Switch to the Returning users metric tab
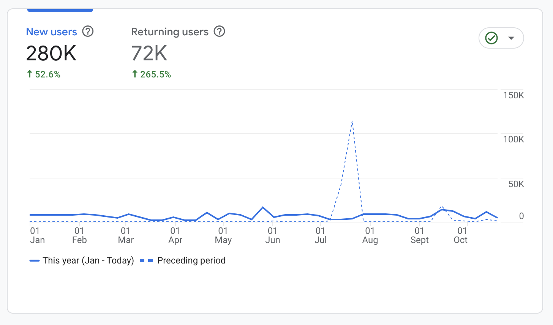 tap(170, 32)
